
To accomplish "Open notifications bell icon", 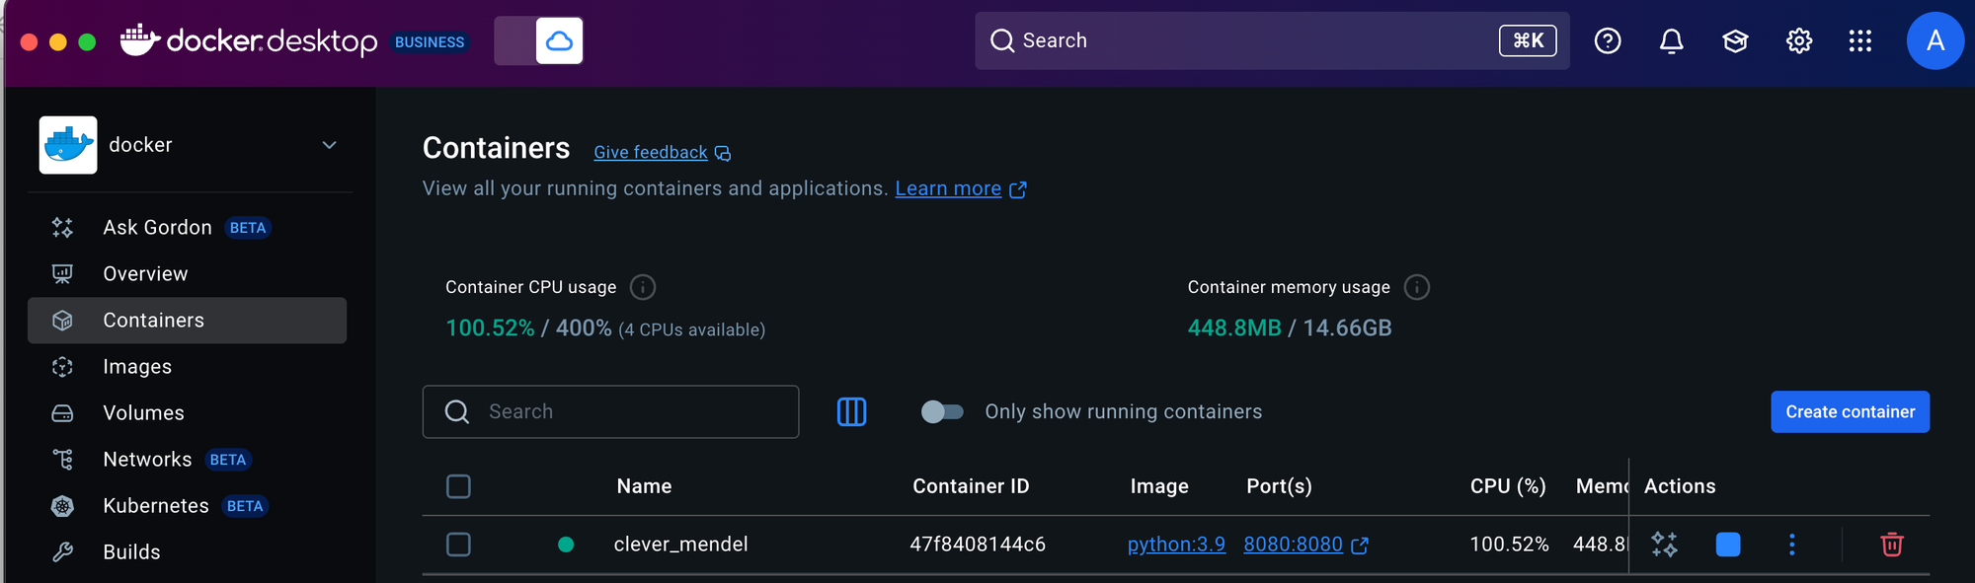I will click(1671, 40).
